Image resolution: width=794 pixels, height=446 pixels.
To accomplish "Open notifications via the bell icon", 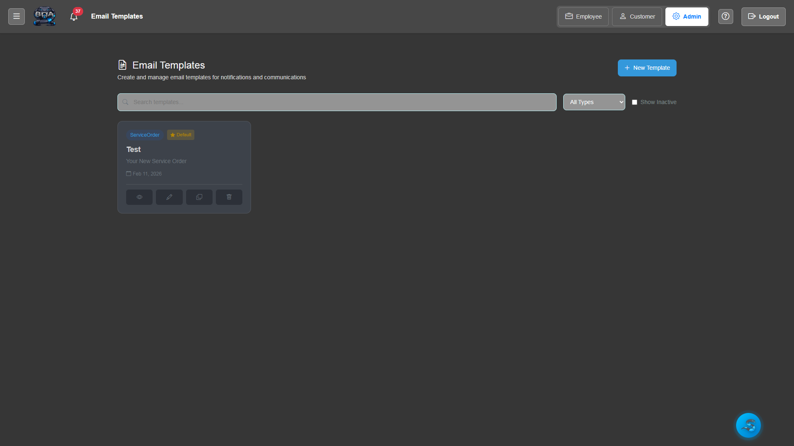I will pyautogui.click(x=74, y=17).
